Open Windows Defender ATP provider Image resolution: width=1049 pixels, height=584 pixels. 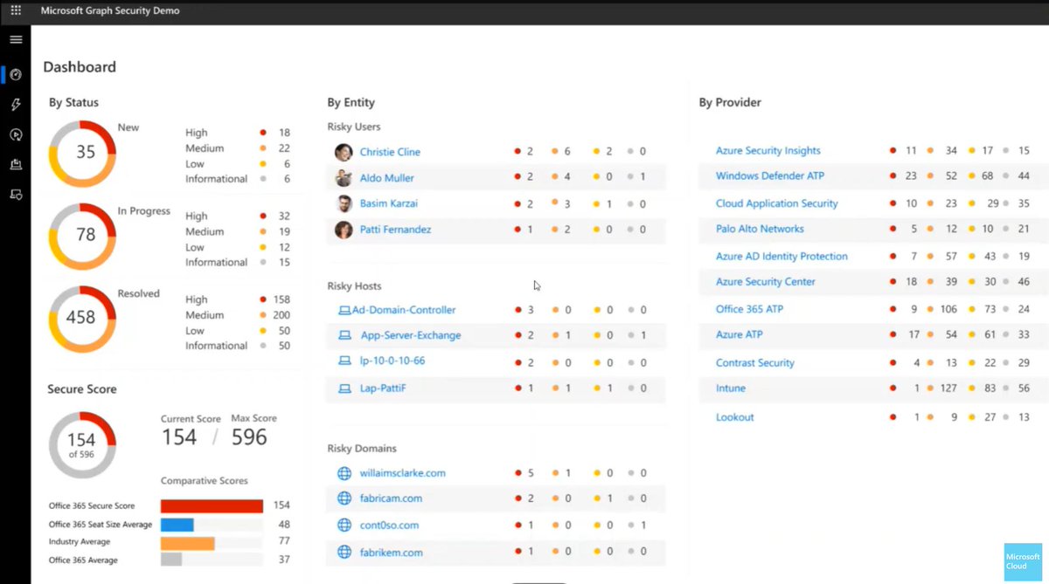point(770,175)
